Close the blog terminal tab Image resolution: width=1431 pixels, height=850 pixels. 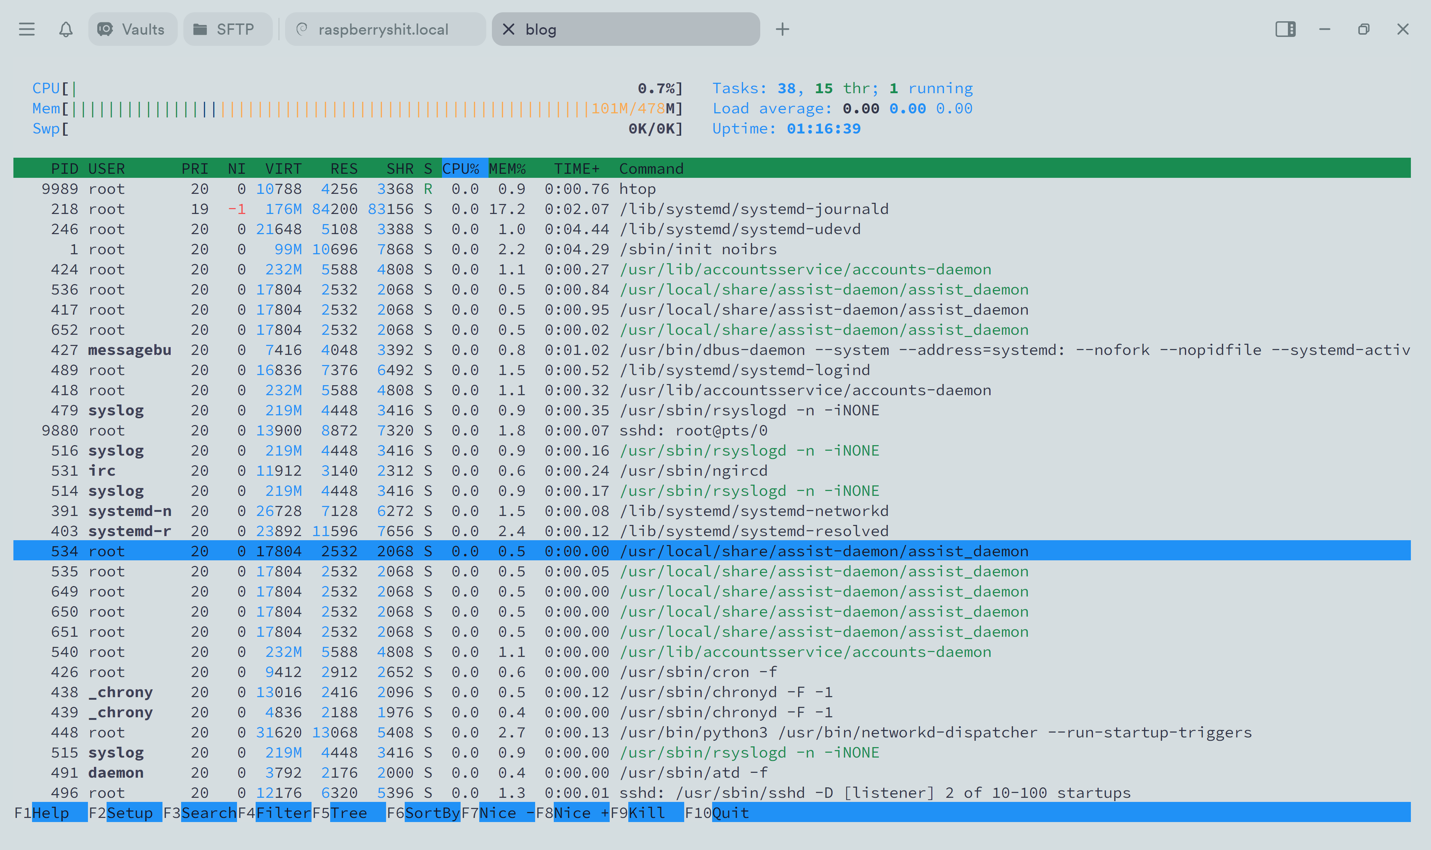point(508,29)
